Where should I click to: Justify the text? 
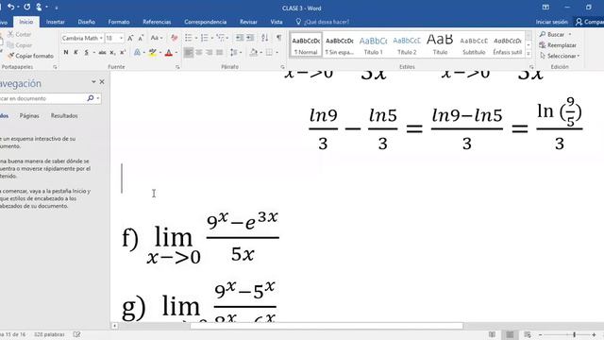[x=220, y=52]
